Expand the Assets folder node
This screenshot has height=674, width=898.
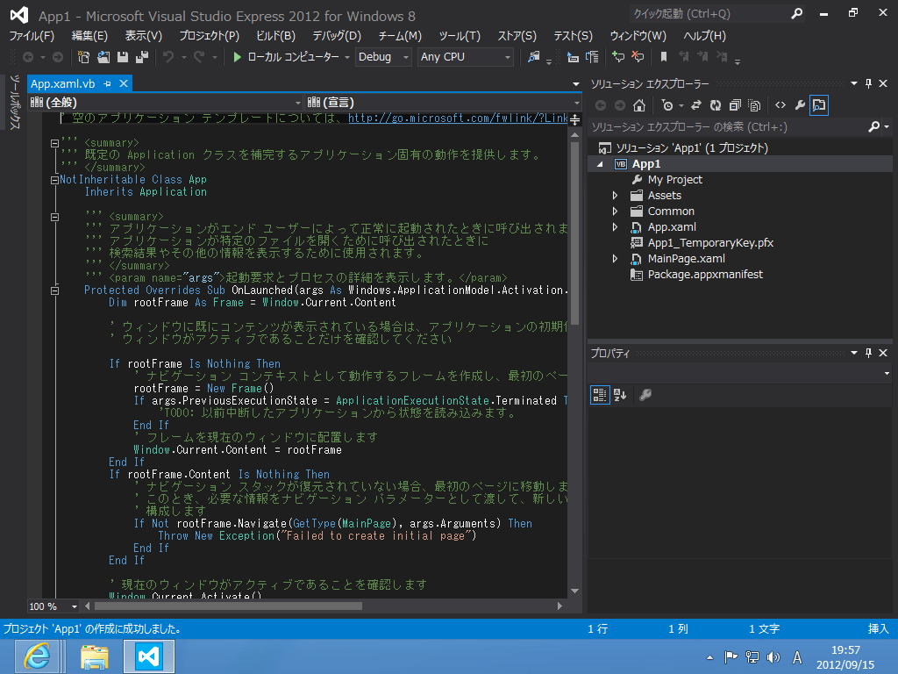(615, 196)
